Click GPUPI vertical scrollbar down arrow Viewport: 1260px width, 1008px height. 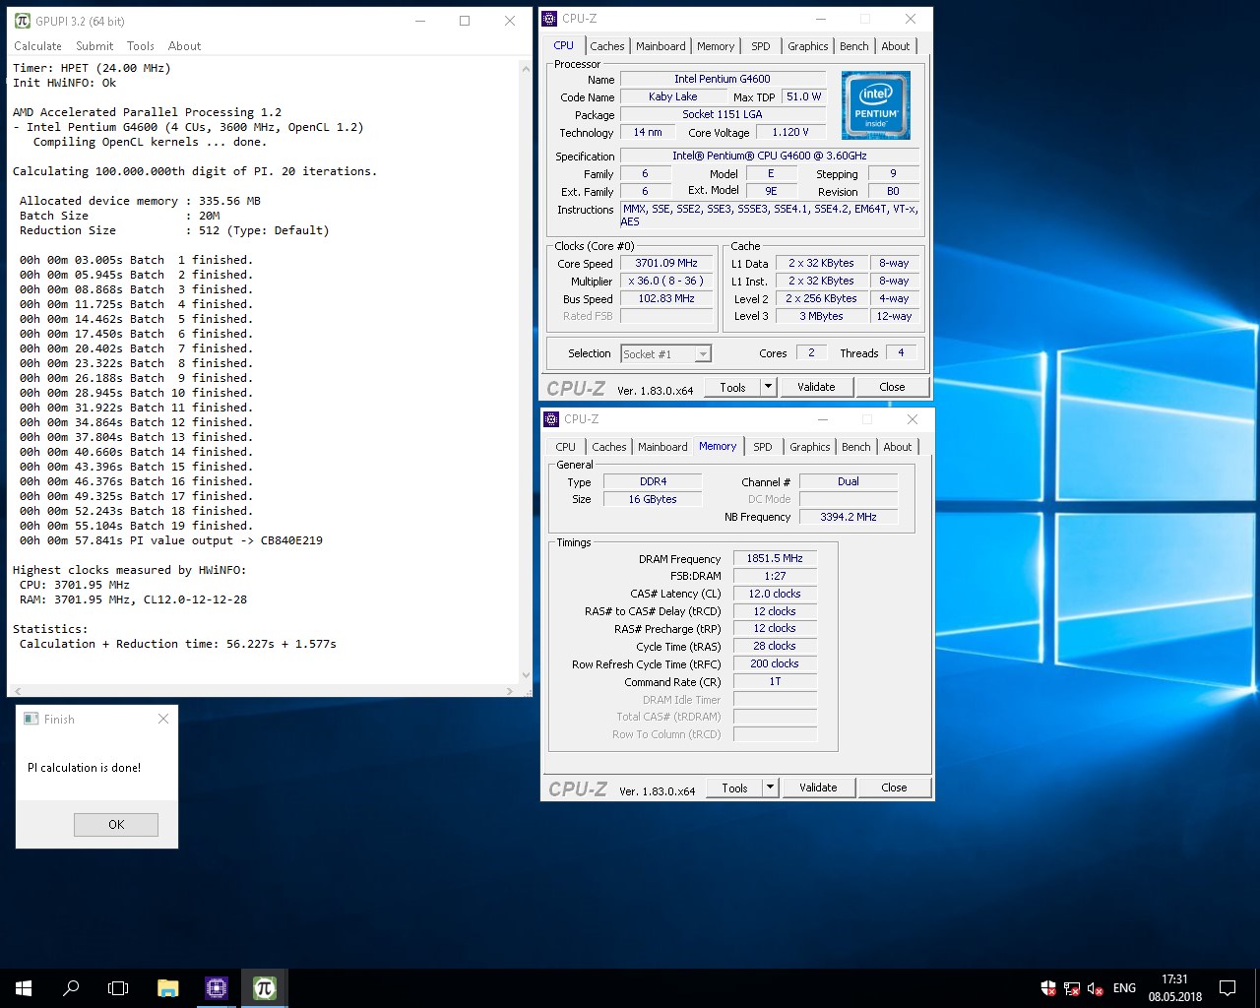coord(526,675)
